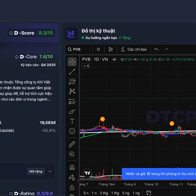Toggle lock all drawings padlock
The image size is (196, 196).
[72, 188]
